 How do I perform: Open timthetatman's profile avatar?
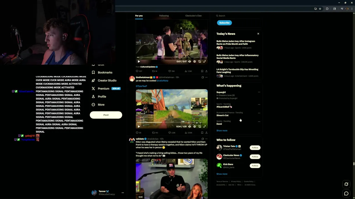click(132, 79)
